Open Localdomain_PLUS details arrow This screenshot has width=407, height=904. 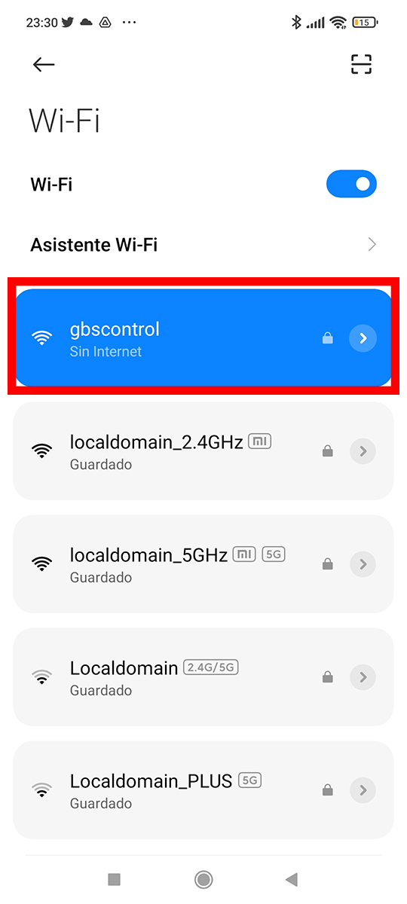click(363, 790)
